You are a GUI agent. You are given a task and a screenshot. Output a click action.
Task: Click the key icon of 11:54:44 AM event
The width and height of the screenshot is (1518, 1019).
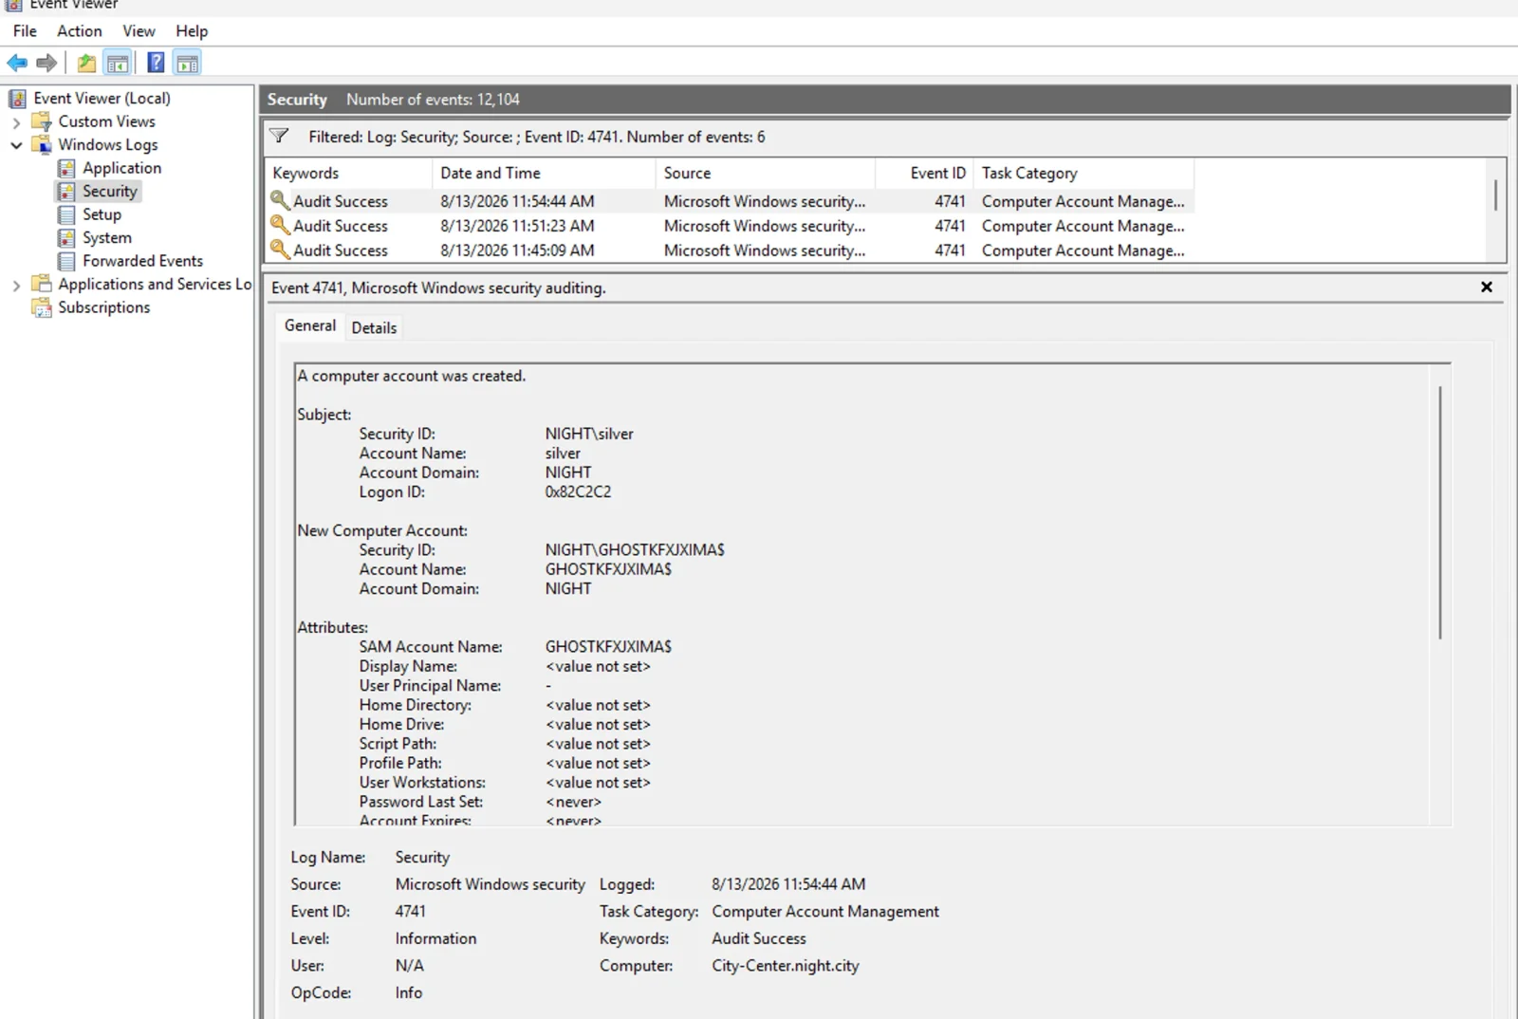click(x=280, y=200)
